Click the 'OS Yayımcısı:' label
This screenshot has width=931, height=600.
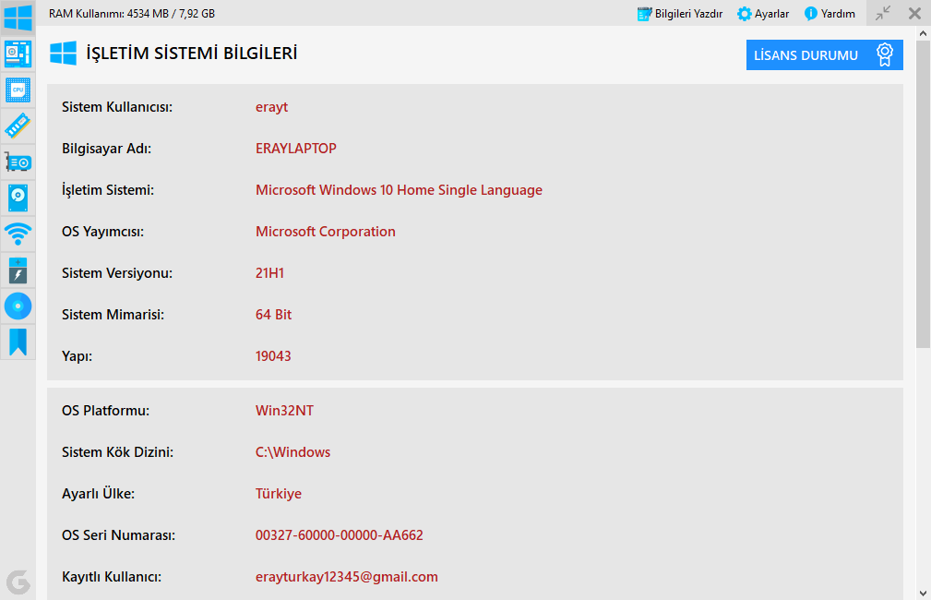click(x=102, y=232)
